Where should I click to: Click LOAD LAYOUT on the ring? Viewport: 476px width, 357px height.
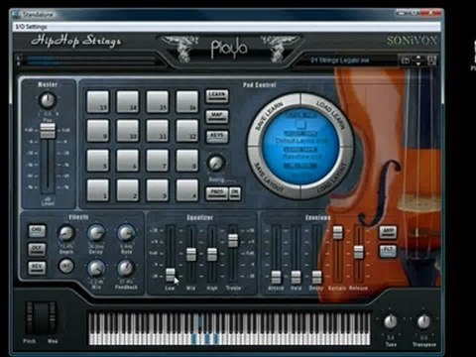(x=332, y=178)
